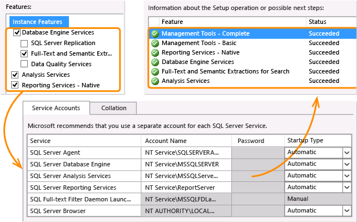
Task: Select the SQL Server Reporting Services row
Action: pyautogui.click(x=189, y=188)
